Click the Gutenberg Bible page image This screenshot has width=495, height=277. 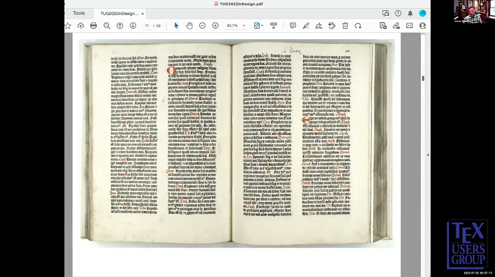coord(236,143)
